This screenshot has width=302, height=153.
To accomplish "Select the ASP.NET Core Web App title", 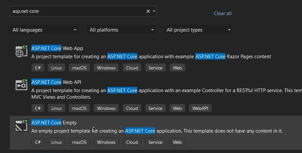I will click(x=57, y=48).
